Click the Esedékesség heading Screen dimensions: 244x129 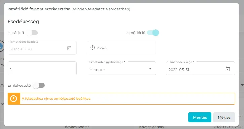tap(23, 21)
